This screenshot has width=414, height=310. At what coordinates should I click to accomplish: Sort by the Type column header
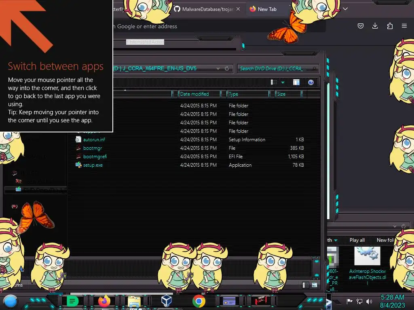[x=248, y=94]
